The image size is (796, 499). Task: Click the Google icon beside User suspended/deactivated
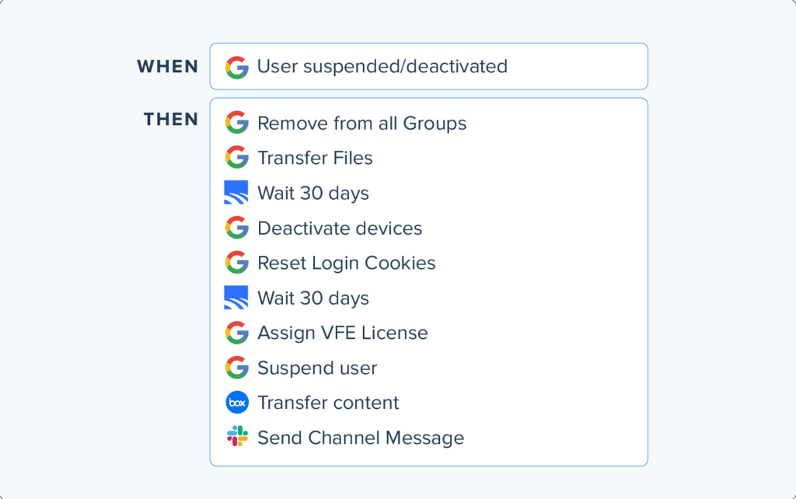(x=237, y=66)
